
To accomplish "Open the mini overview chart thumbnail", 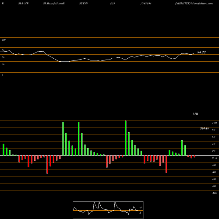I will pos(108,210).
